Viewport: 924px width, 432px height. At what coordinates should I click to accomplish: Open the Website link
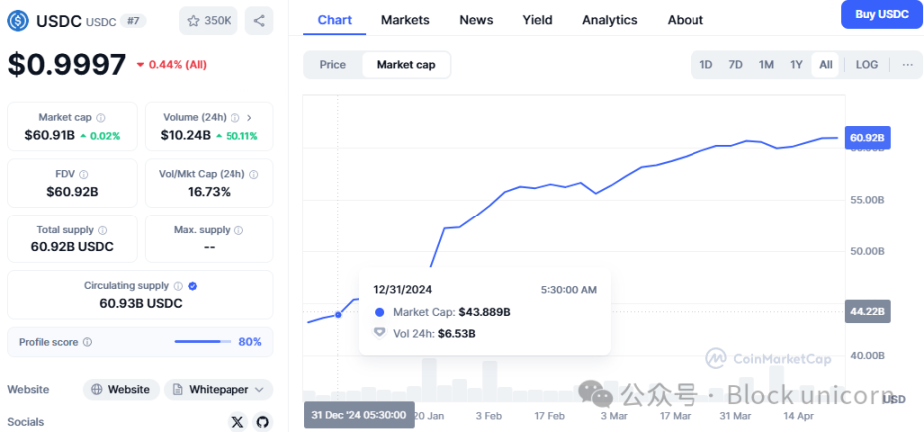click(x=121, y=390)
